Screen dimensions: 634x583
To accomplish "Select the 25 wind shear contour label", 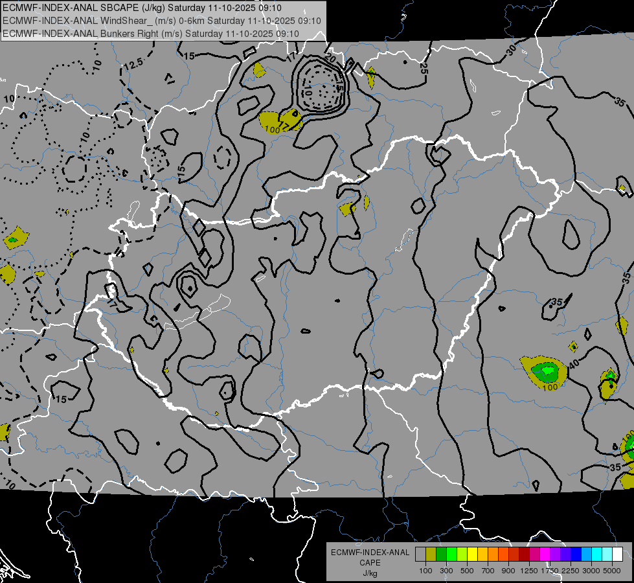I will pos(424,67).
